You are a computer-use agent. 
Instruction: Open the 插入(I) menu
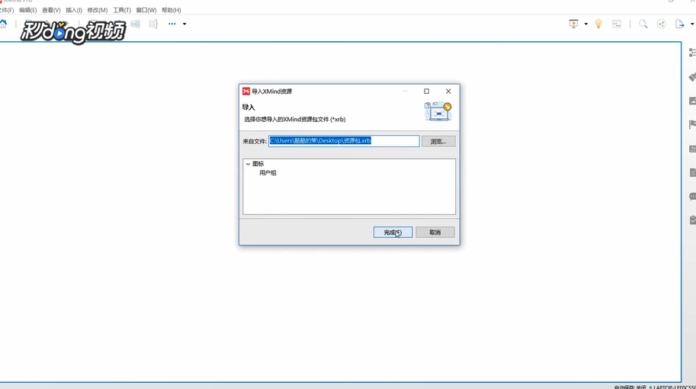74,10
